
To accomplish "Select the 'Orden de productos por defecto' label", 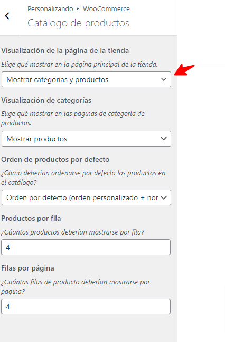I will [55, 160].
